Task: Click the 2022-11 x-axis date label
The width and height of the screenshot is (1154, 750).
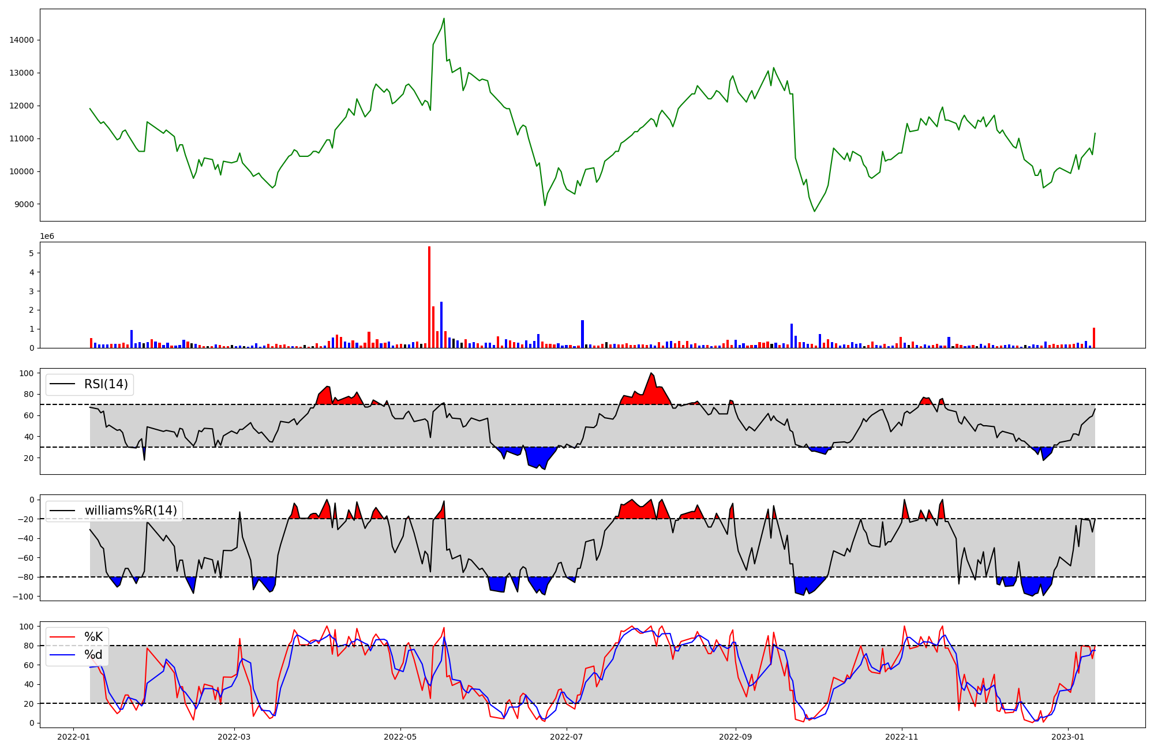Action: pos(901,737)
